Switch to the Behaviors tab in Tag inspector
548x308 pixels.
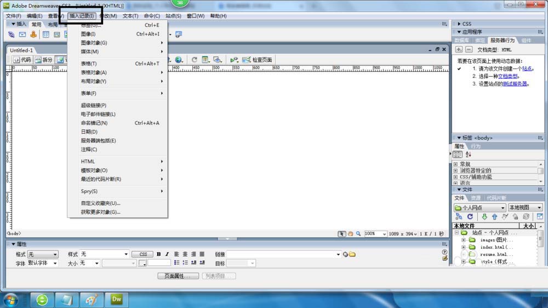476,146
